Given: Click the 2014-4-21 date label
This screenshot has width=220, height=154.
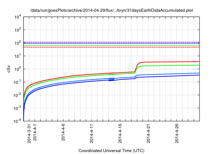Looking at the screenshot, I should pos(148,133).
